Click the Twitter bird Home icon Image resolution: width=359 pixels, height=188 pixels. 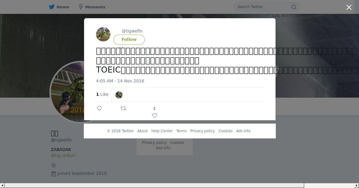point(52,7)
